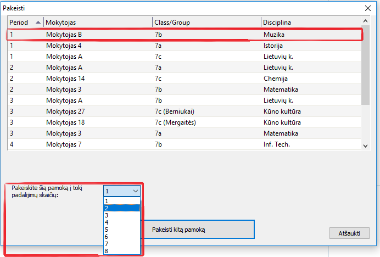Choose the Mokytojas 27 Berniukai row
Image resolution: width=380 pixels, height=257 pixels.
(x=181, y=111)
